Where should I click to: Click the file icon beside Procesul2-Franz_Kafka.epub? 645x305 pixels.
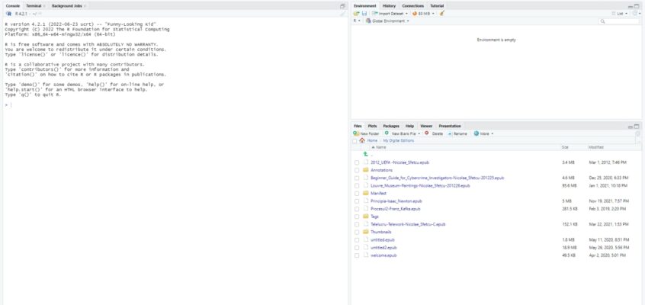tap(365, 209)
